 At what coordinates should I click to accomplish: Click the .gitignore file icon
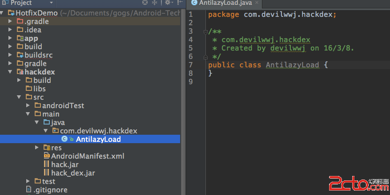click(29, 189)
